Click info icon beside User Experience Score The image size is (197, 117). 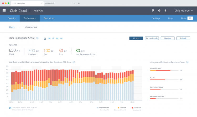coord(37,38)
